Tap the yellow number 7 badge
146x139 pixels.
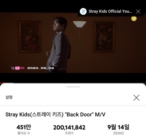coord(134,18)
